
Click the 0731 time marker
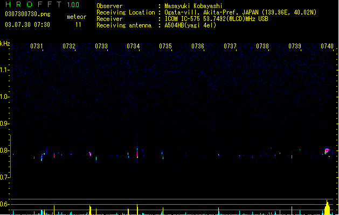pos(37,46)
